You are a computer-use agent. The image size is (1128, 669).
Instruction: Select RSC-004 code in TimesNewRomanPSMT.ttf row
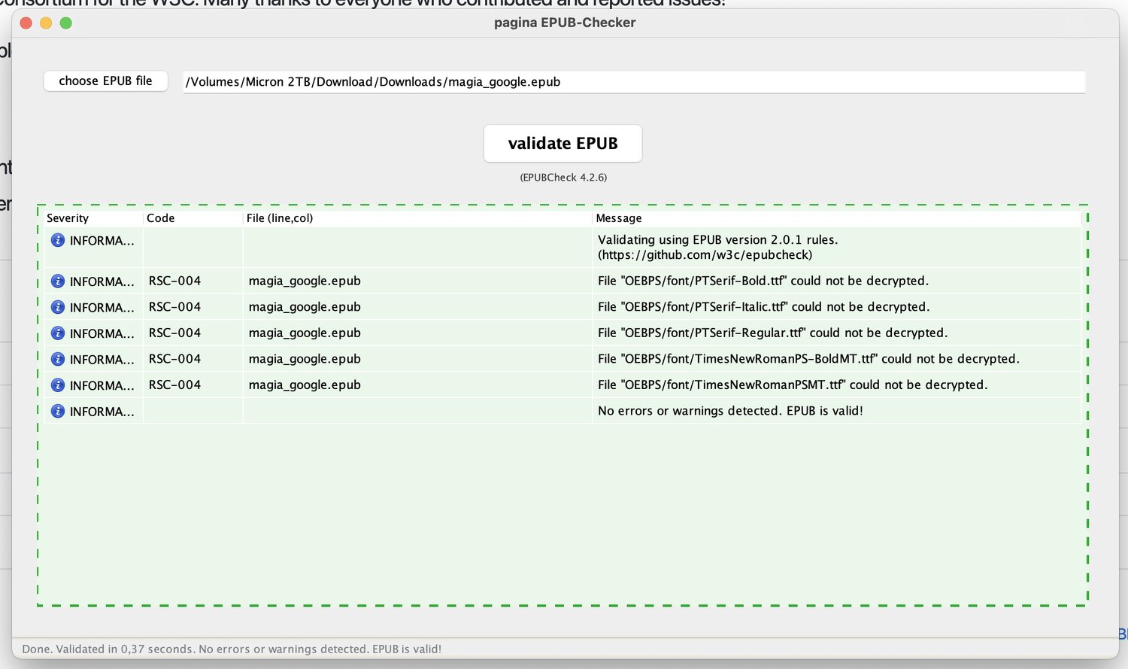point(174,385)
